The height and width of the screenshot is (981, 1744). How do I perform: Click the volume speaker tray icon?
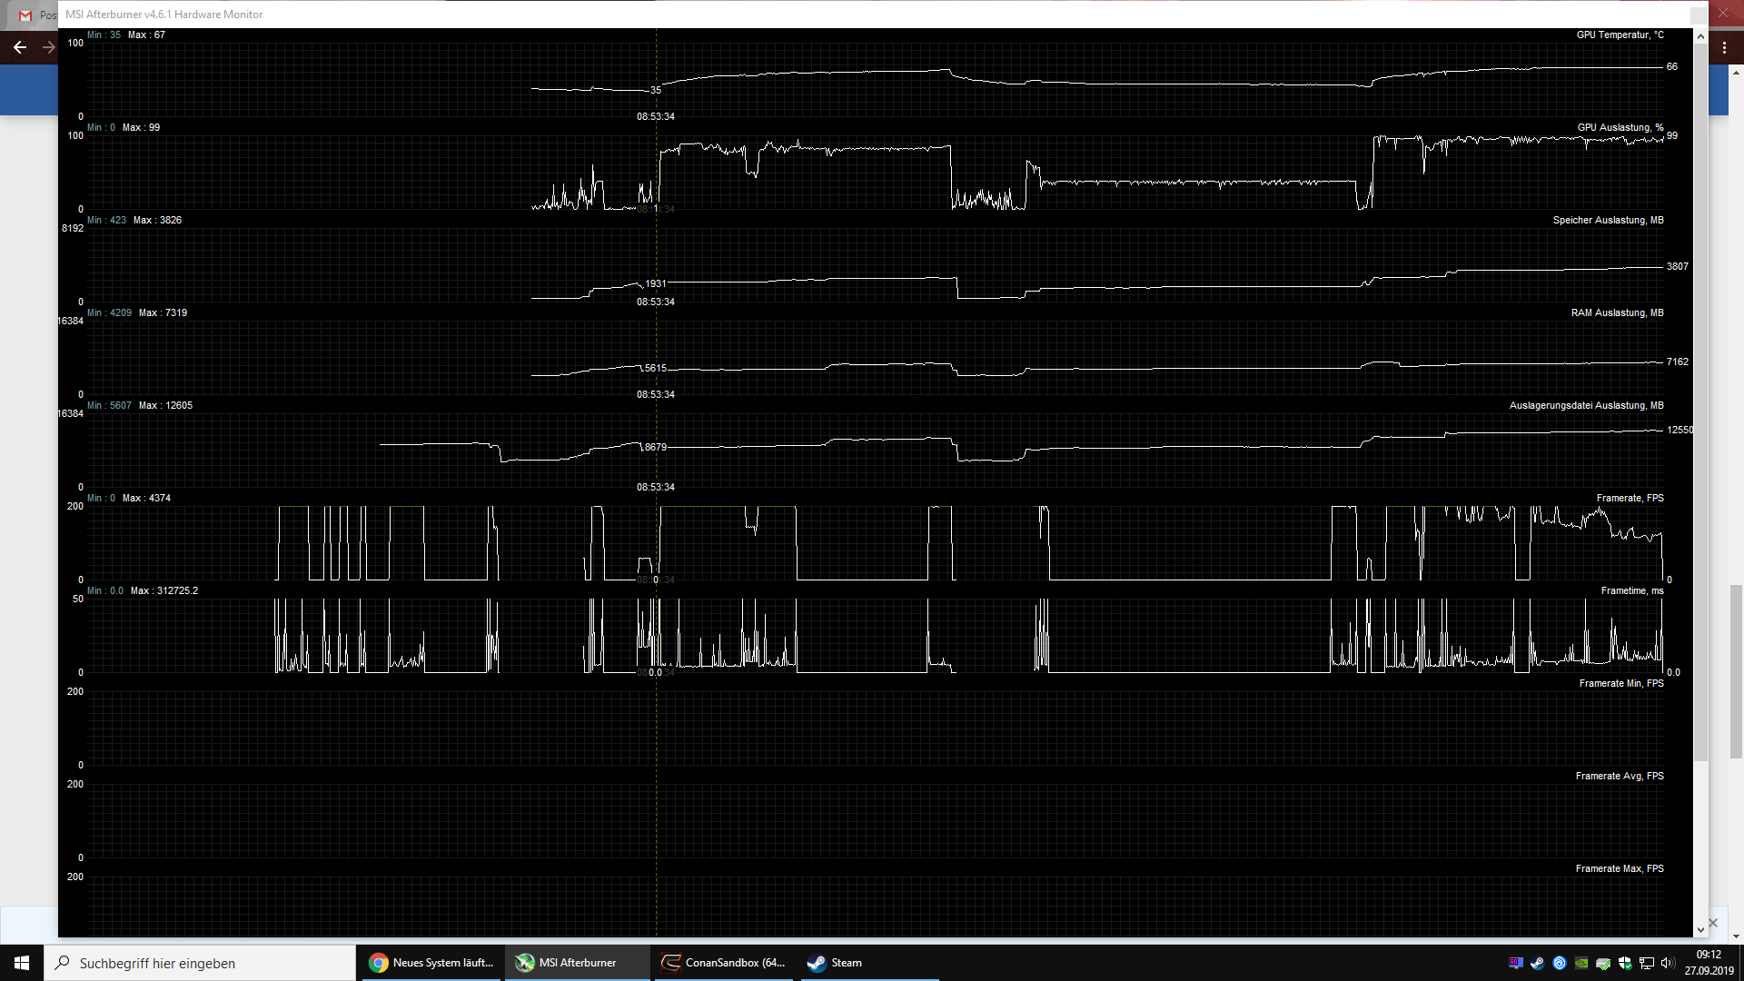[1668, 963]
